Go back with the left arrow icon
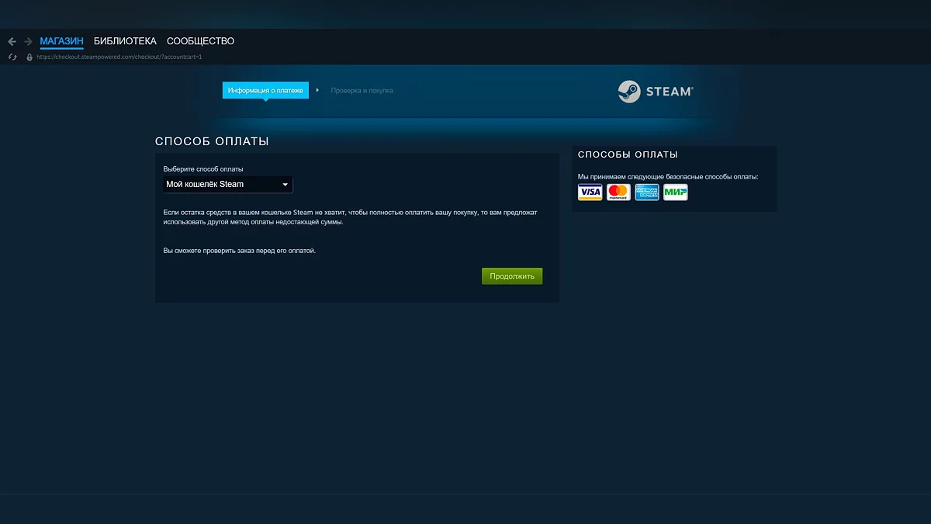The width and height of the screenshot is (931, 524). (x=12, y=41)
